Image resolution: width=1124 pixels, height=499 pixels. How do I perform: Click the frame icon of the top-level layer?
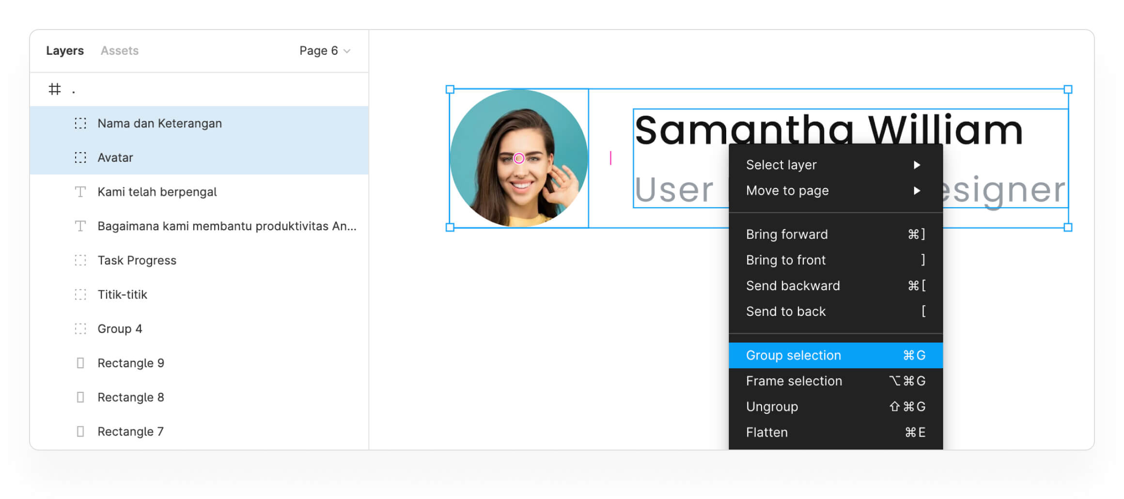tap(55, 89)
